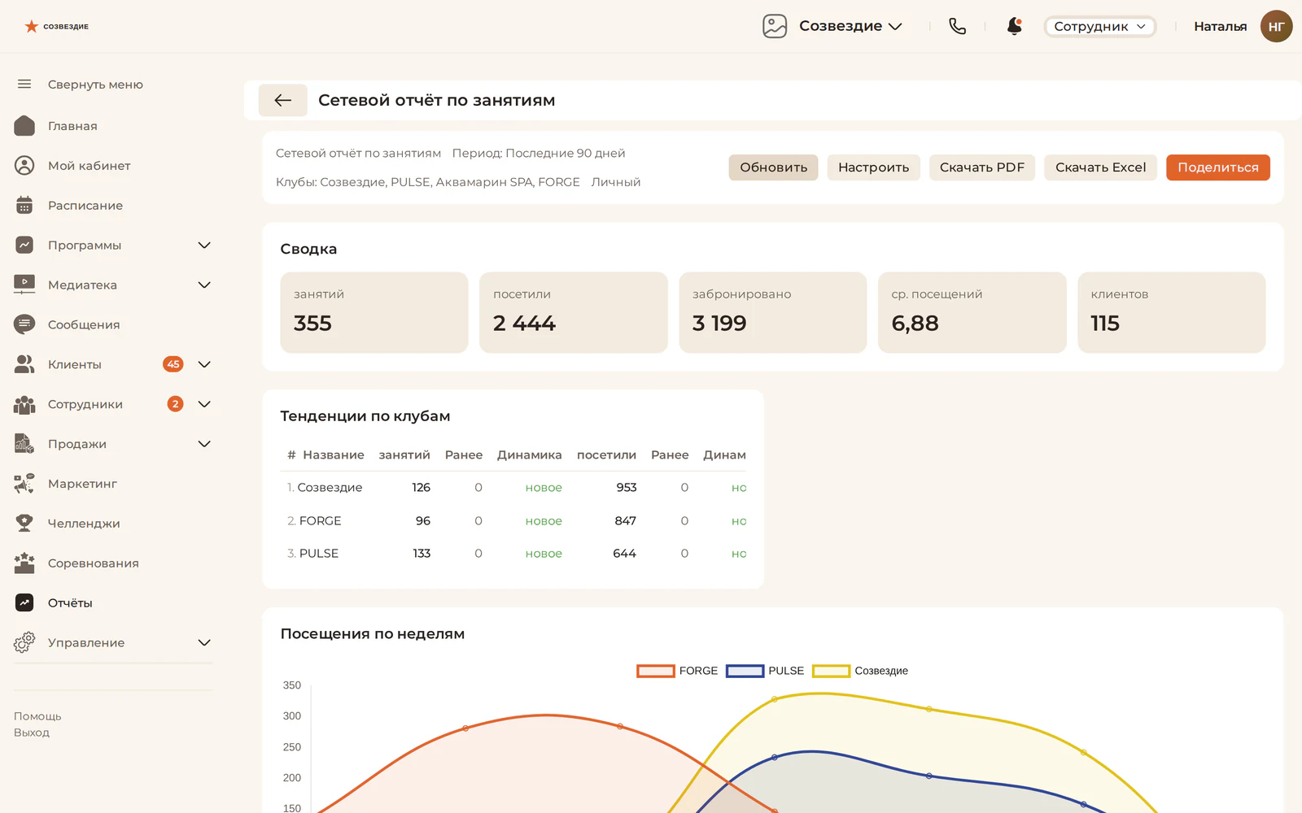Click the Сообщения chat icon

24,324
